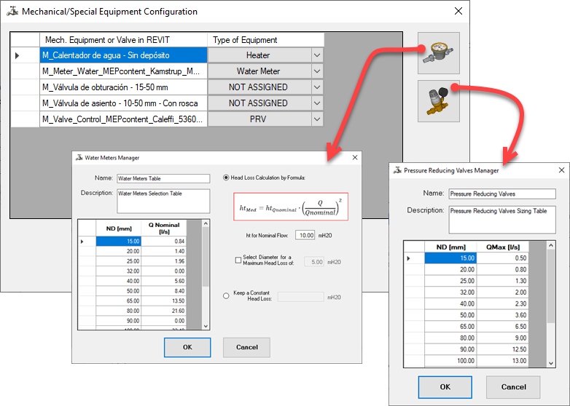This screenshot has height=406, width=570.
Task: Select Q Nominal 21.60 cell
Action: coord(164,311)
